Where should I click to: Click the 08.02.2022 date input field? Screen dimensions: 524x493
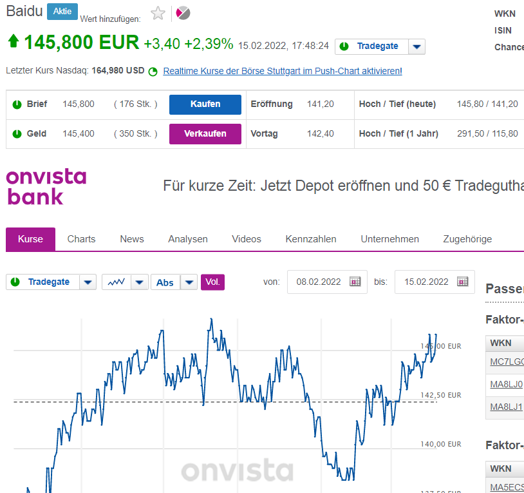tap(321, 282)
